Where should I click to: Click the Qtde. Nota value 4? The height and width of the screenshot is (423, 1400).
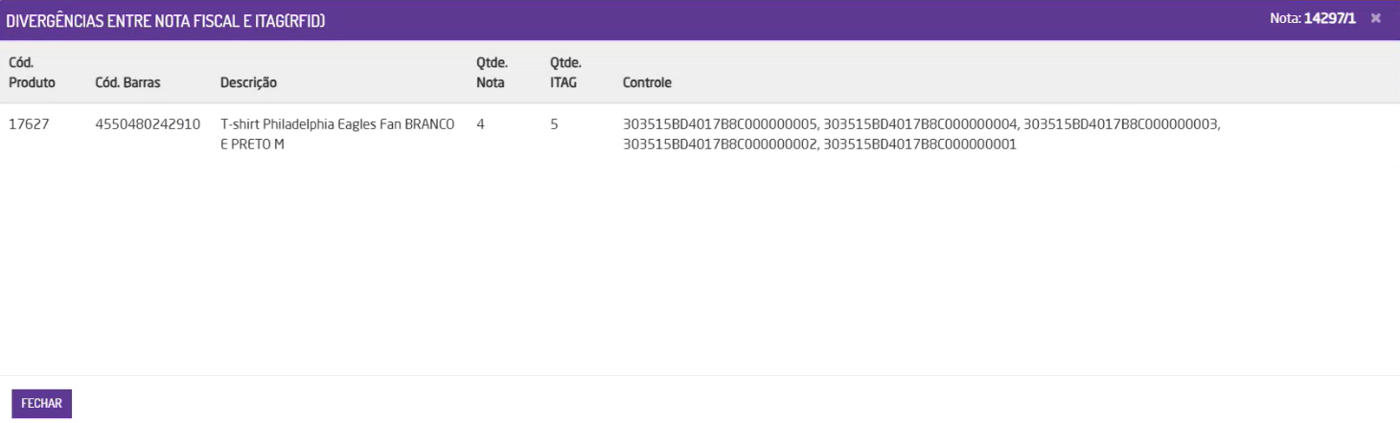(480, 124)
